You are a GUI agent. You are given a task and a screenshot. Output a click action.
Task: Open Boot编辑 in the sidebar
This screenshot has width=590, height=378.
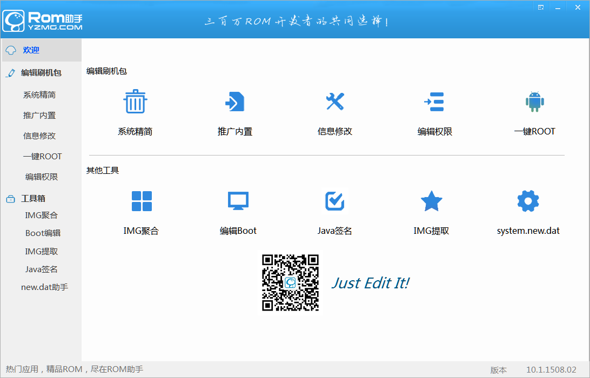tap(43, 233)
